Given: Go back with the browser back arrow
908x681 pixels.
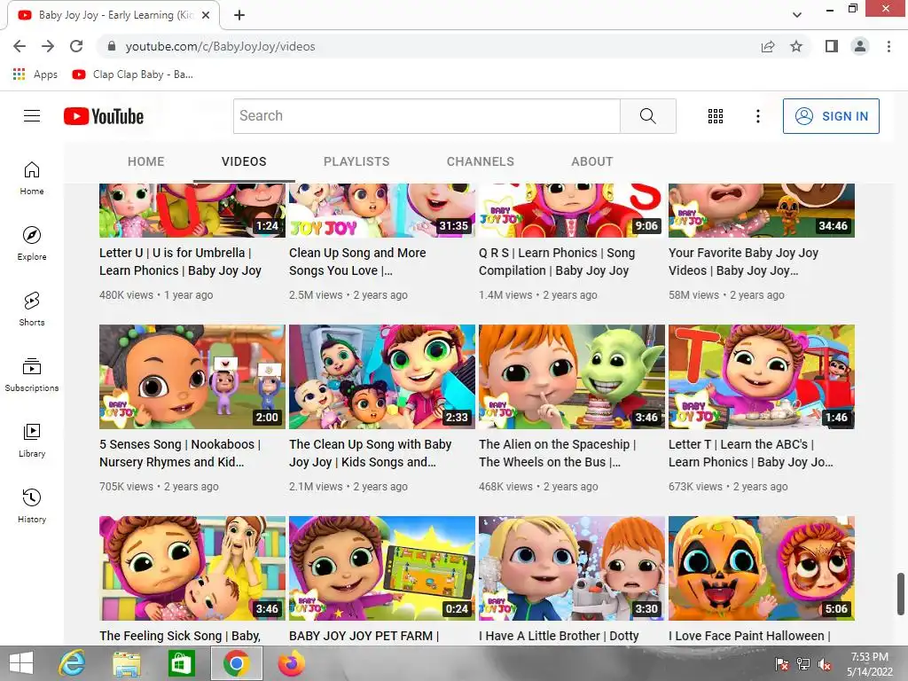Looking at the screenshot, I should (20, 46).
